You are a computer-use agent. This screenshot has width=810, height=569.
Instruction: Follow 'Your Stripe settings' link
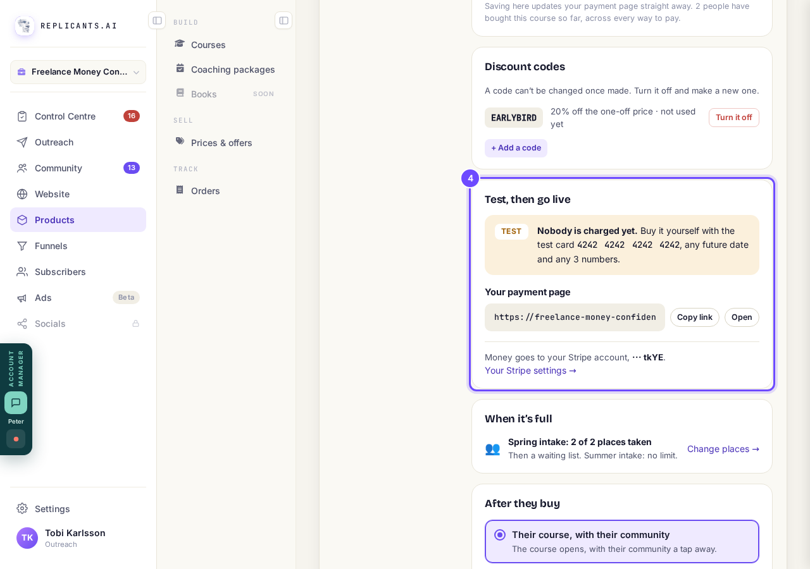[530, 370]
